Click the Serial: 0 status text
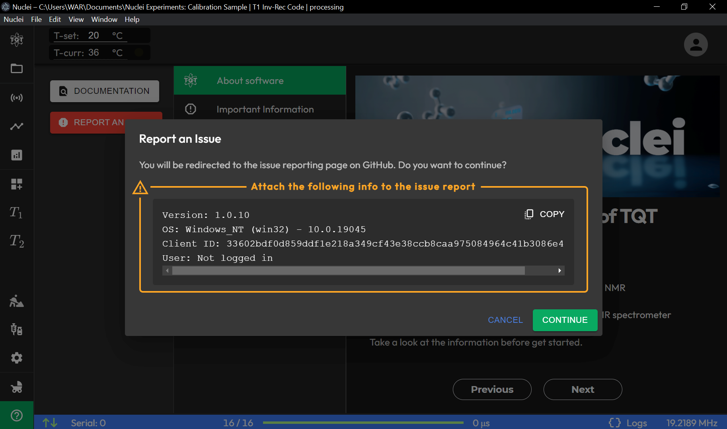Screen dimensions: 727x429 88,423
